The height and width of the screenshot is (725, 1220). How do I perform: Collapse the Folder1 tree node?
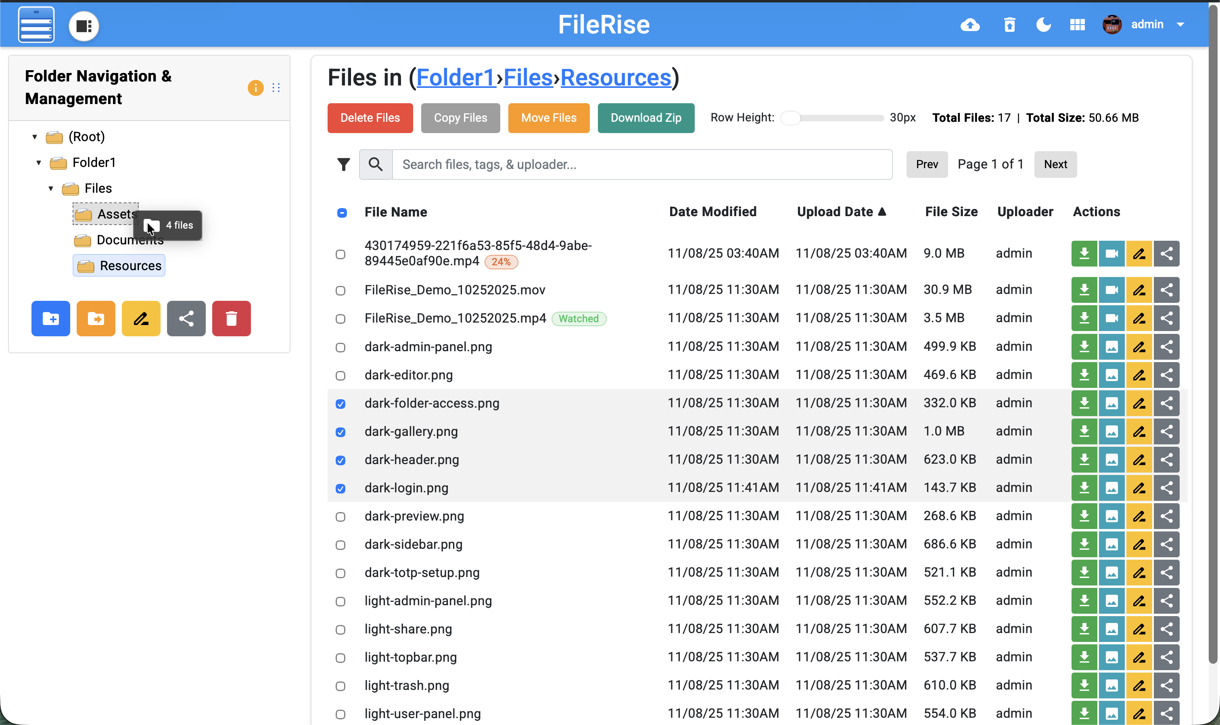39,162
